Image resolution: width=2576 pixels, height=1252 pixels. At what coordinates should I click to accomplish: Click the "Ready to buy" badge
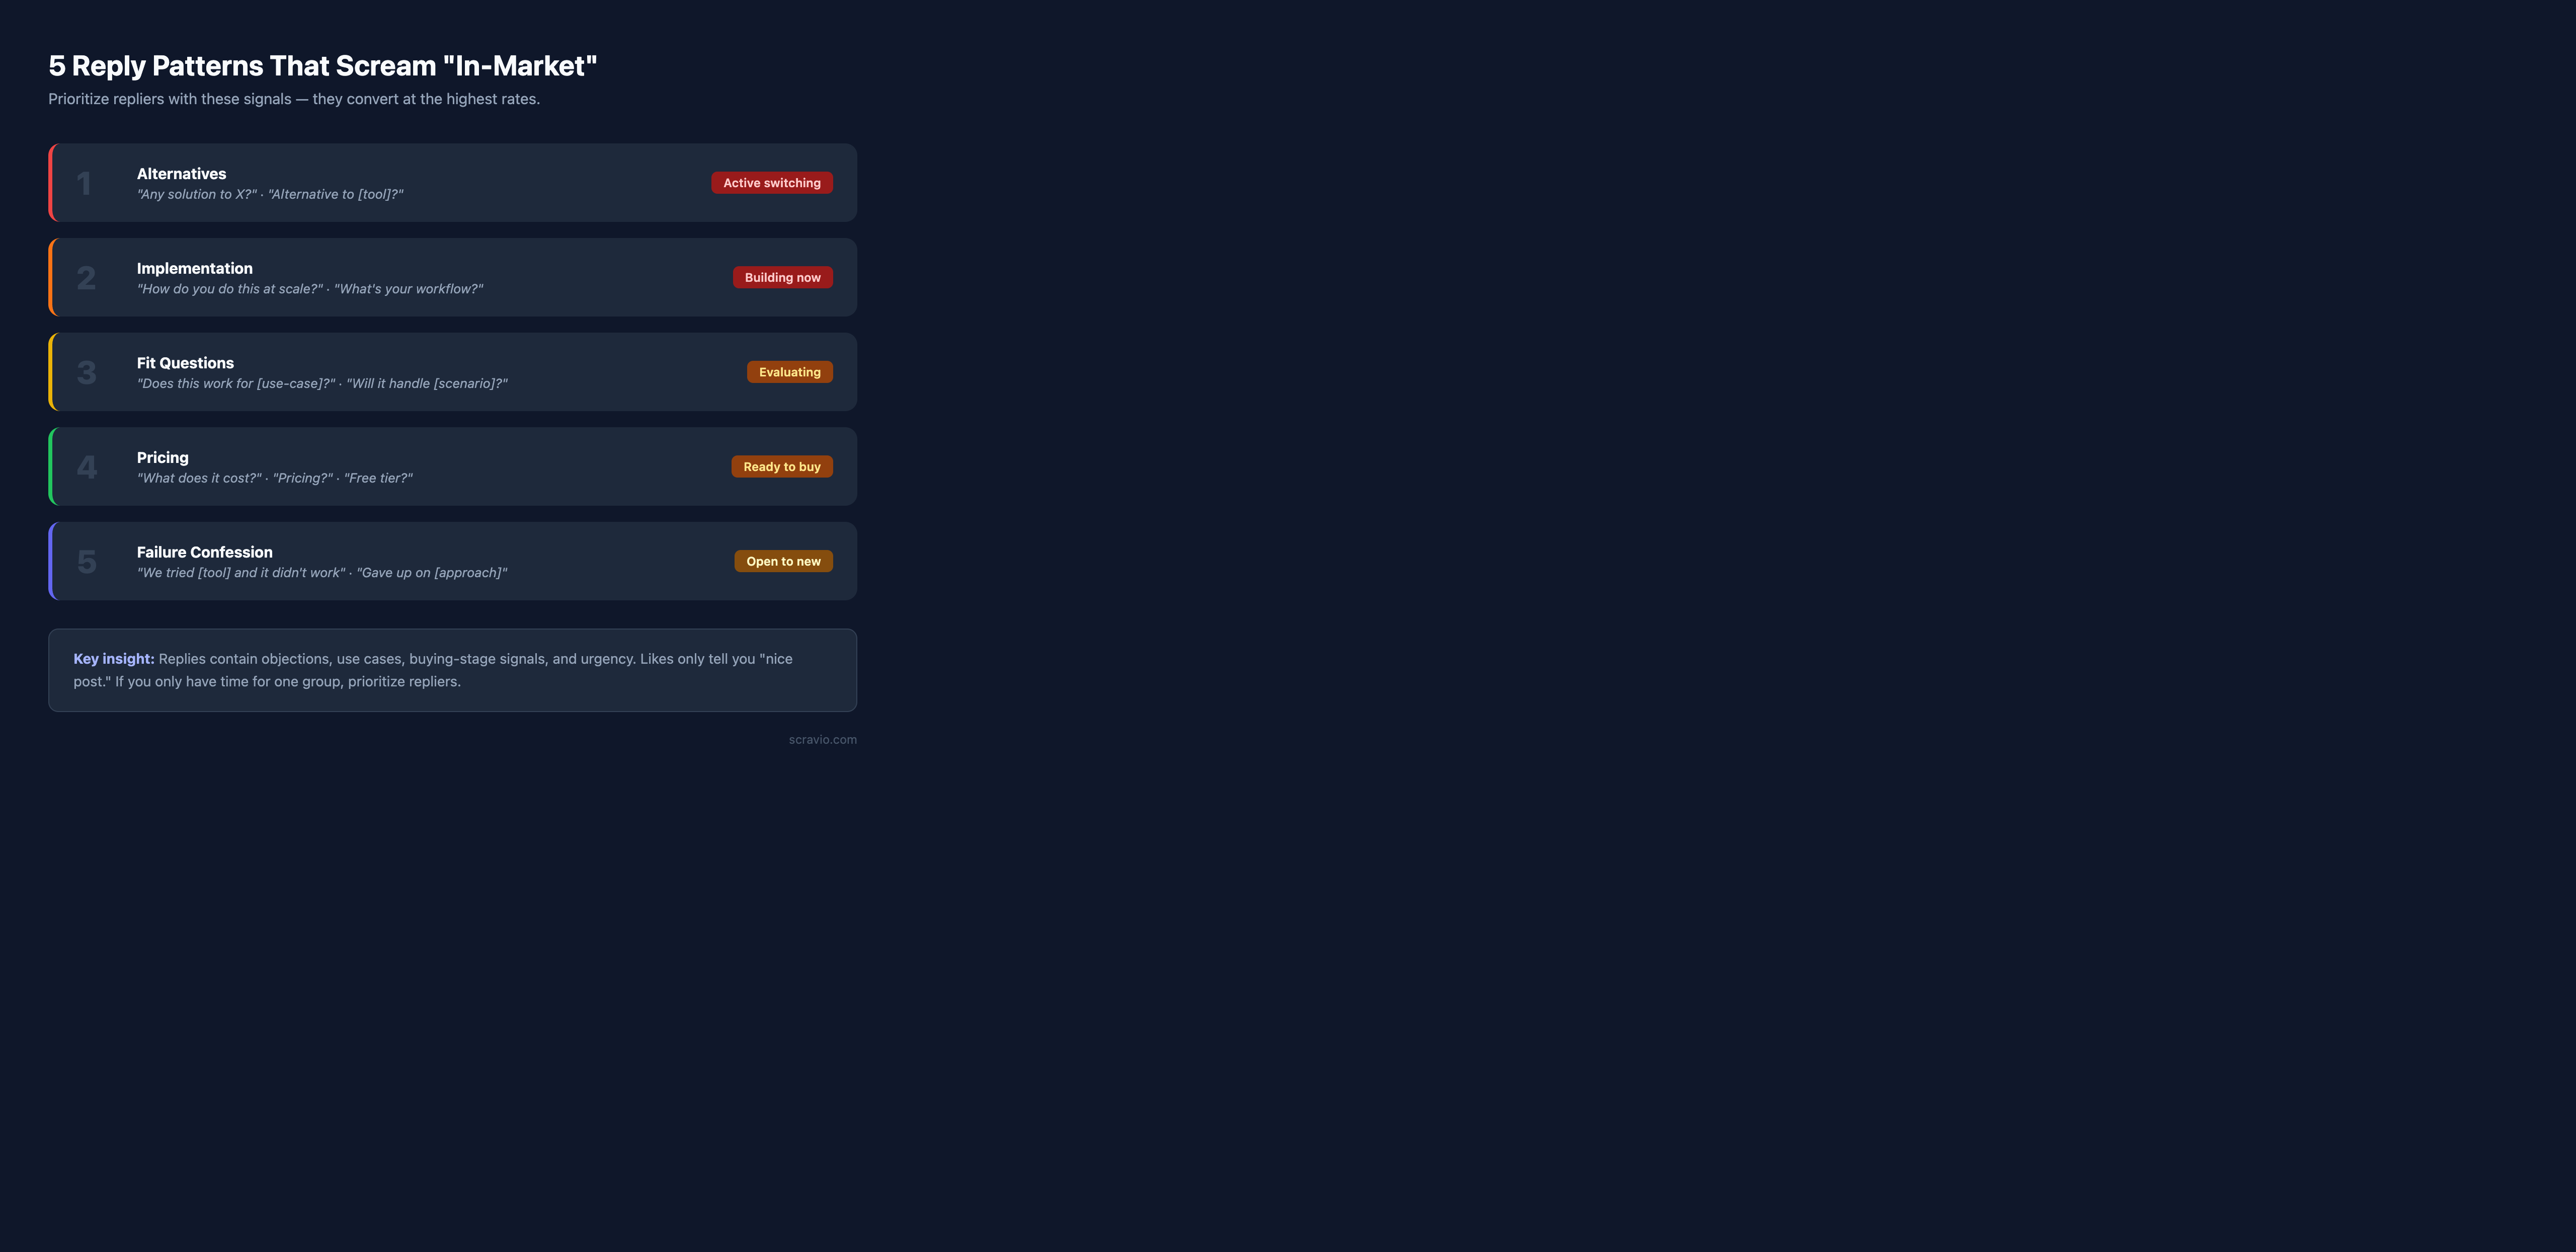pos(781,467)
